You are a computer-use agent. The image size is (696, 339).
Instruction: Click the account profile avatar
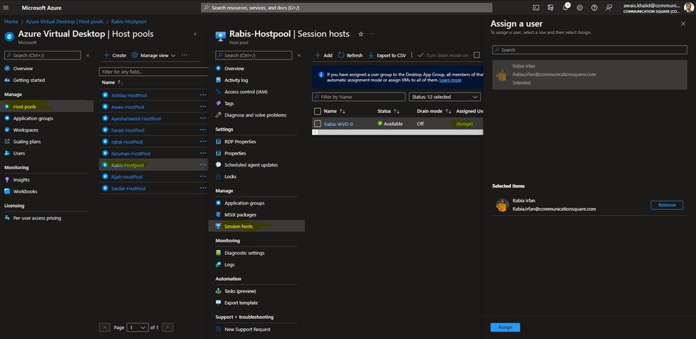(x=688, y=7)
